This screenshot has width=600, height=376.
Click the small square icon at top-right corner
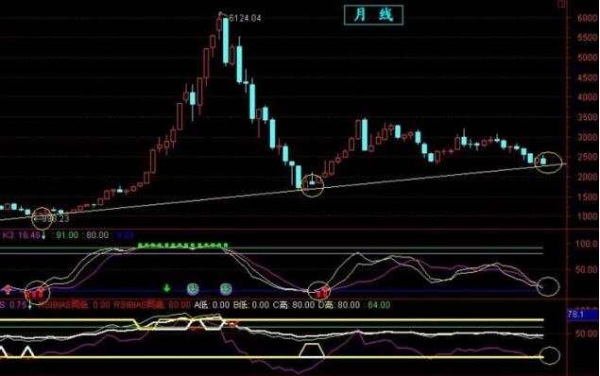[x=561, y=4]
